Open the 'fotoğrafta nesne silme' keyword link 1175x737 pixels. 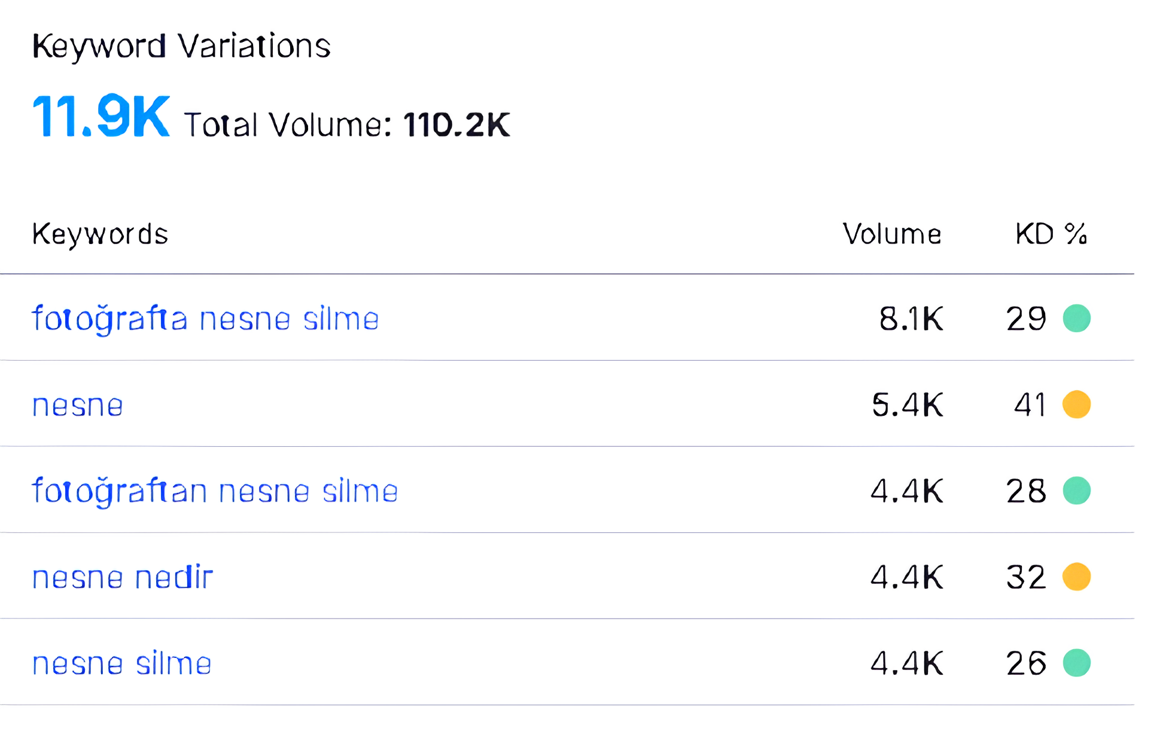coord(205,319)
